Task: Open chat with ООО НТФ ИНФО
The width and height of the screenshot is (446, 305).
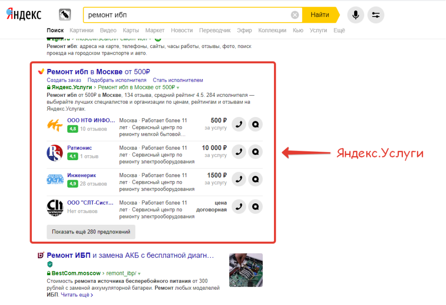Action: pos(255,124)
